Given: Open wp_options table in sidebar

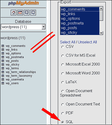Looking at the screenshot, I should pyautogui.click(x=13, y=53).
